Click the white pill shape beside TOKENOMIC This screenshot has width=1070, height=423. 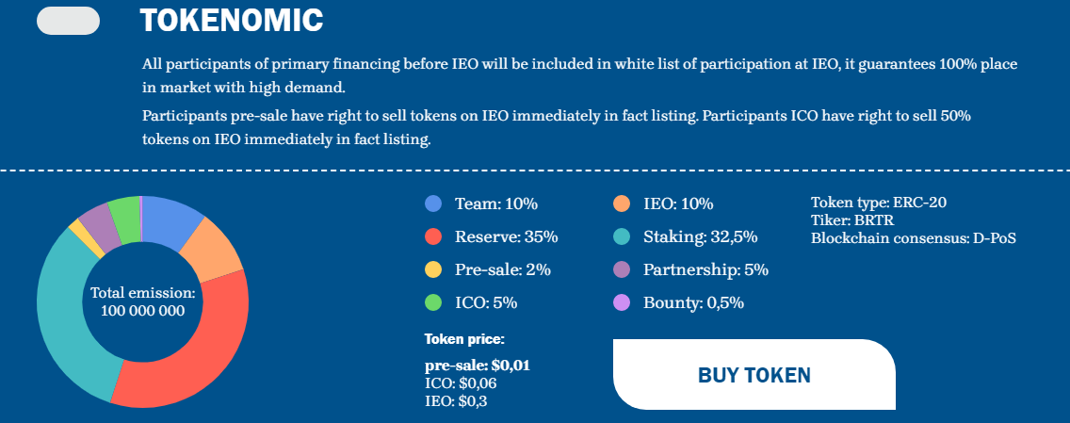[x=68, y=21]
